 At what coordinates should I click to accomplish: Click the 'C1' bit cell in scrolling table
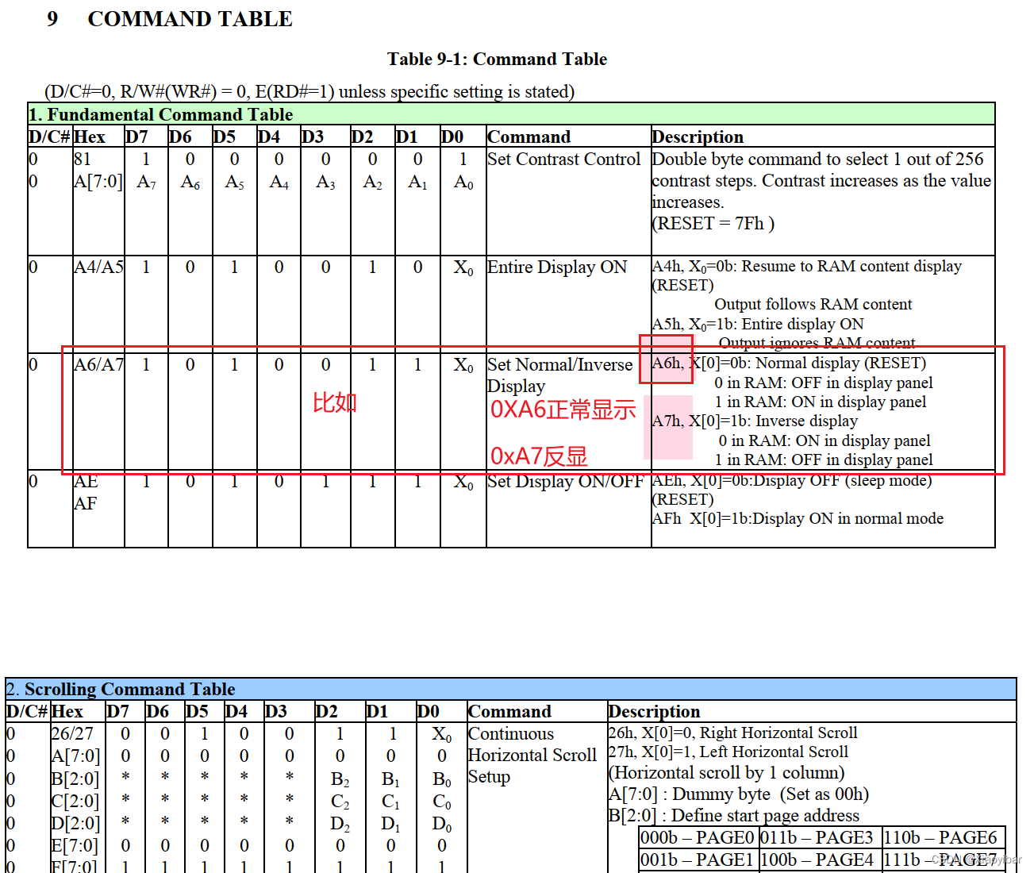click(390, 802)
